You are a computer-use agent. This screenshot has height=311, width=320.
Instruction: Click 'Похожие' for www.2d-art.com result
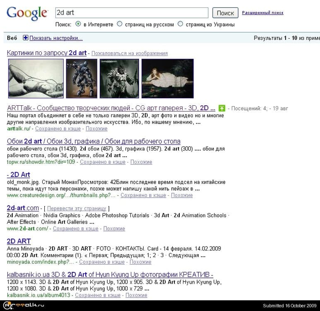[x=114, y=228]
